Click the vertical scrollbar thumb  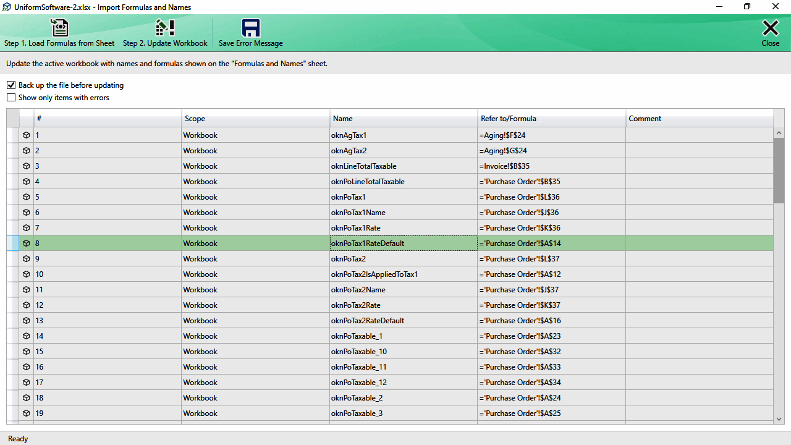click(779, 171)
